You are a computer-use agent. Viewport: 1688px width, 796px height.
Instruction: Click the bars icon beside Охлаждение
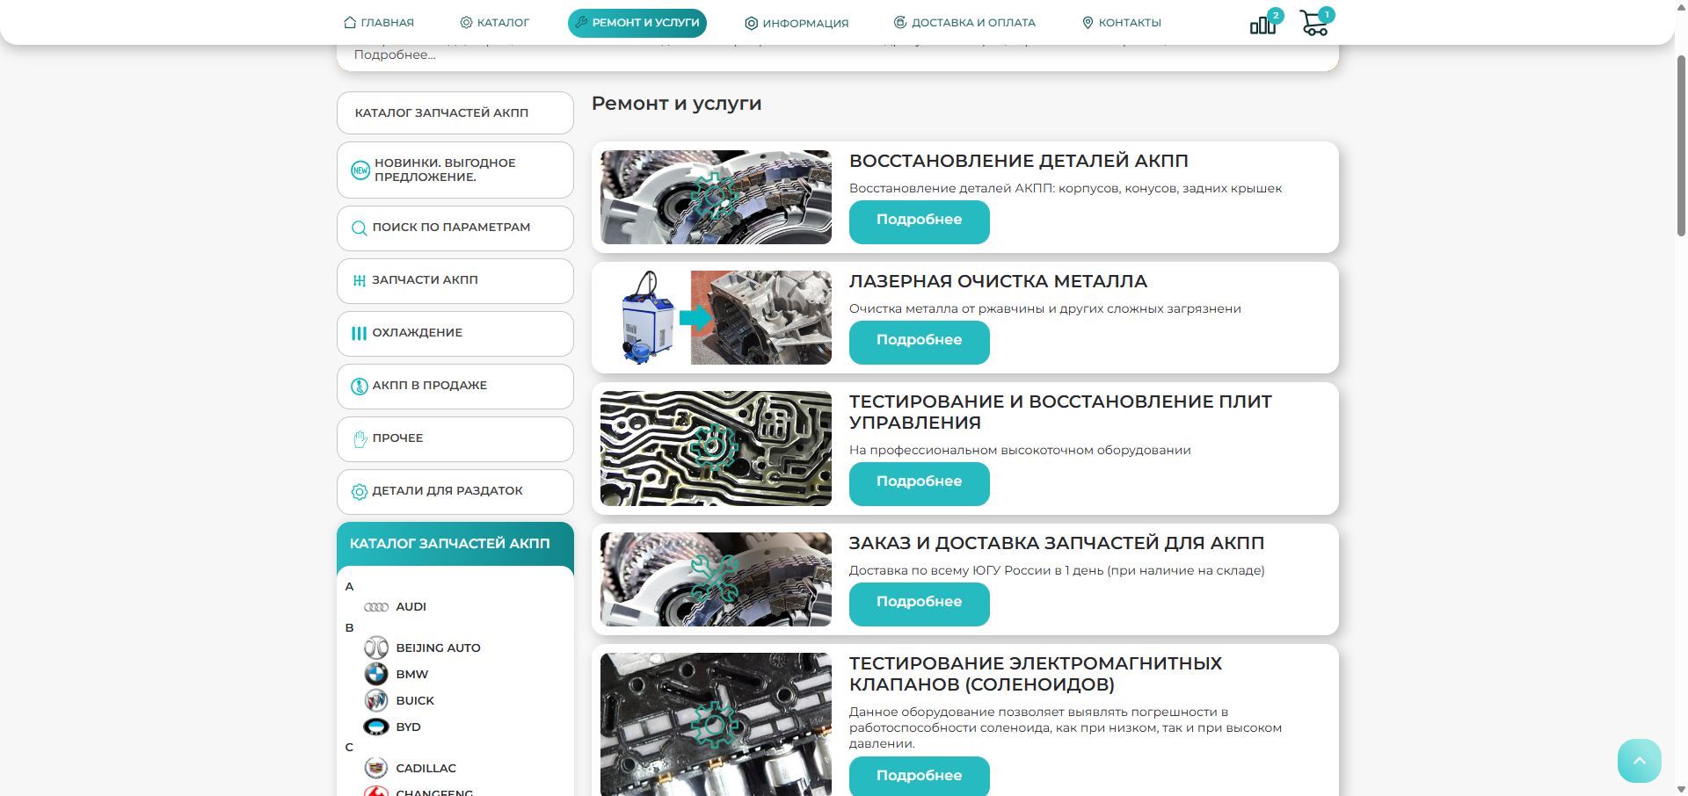point(359,333)
